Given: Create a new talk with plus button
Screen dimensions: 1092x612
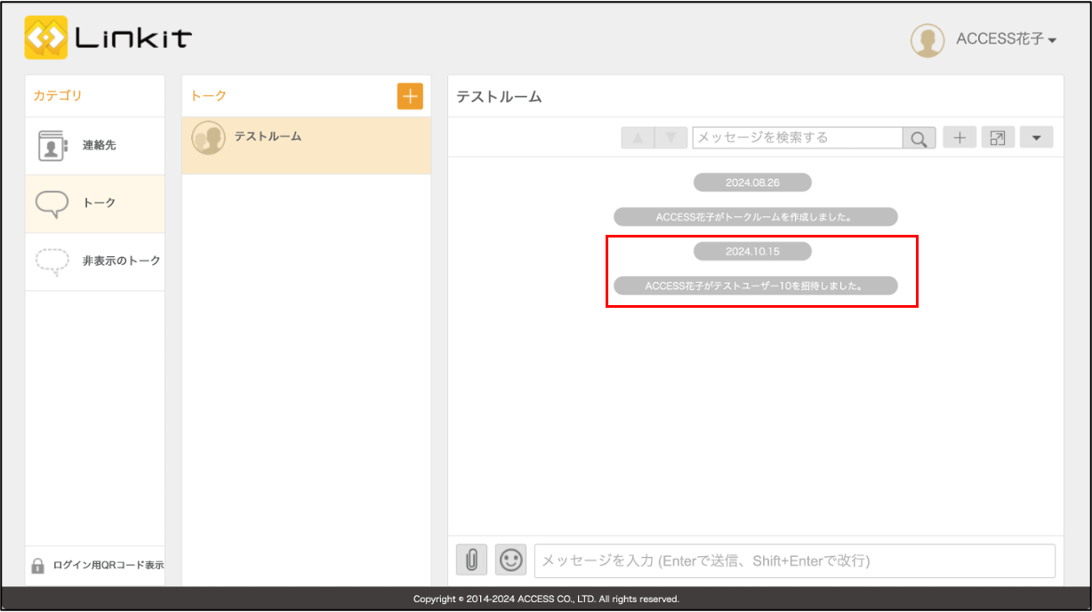Looking at the screenshot, I should (x=410, y=96).
